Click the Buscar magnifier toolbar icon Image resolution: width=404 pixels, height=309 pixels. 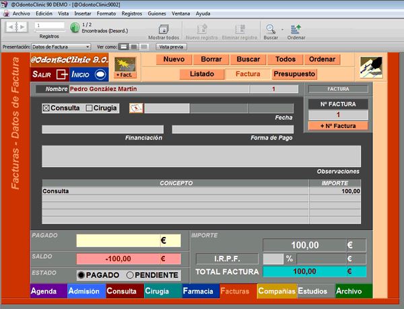(271, 29)
